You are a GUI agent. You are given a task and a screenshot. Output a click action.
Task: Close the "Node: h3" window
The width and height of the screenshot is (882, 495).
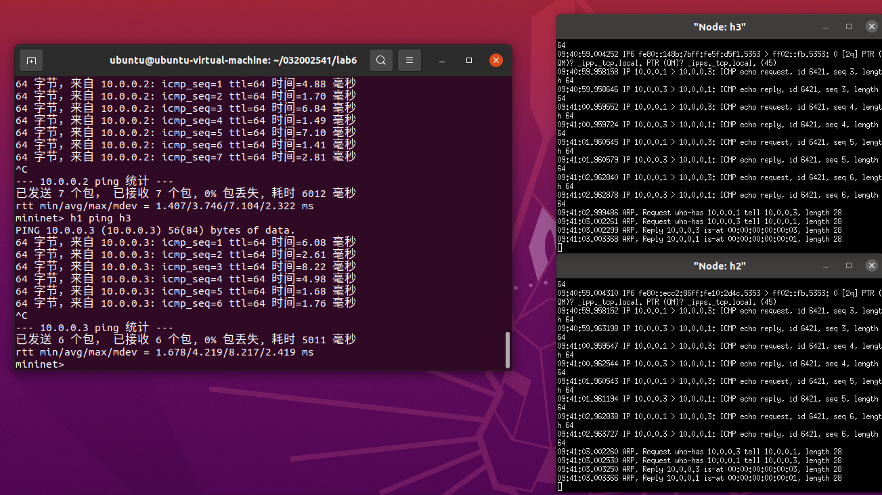(872, 26)
